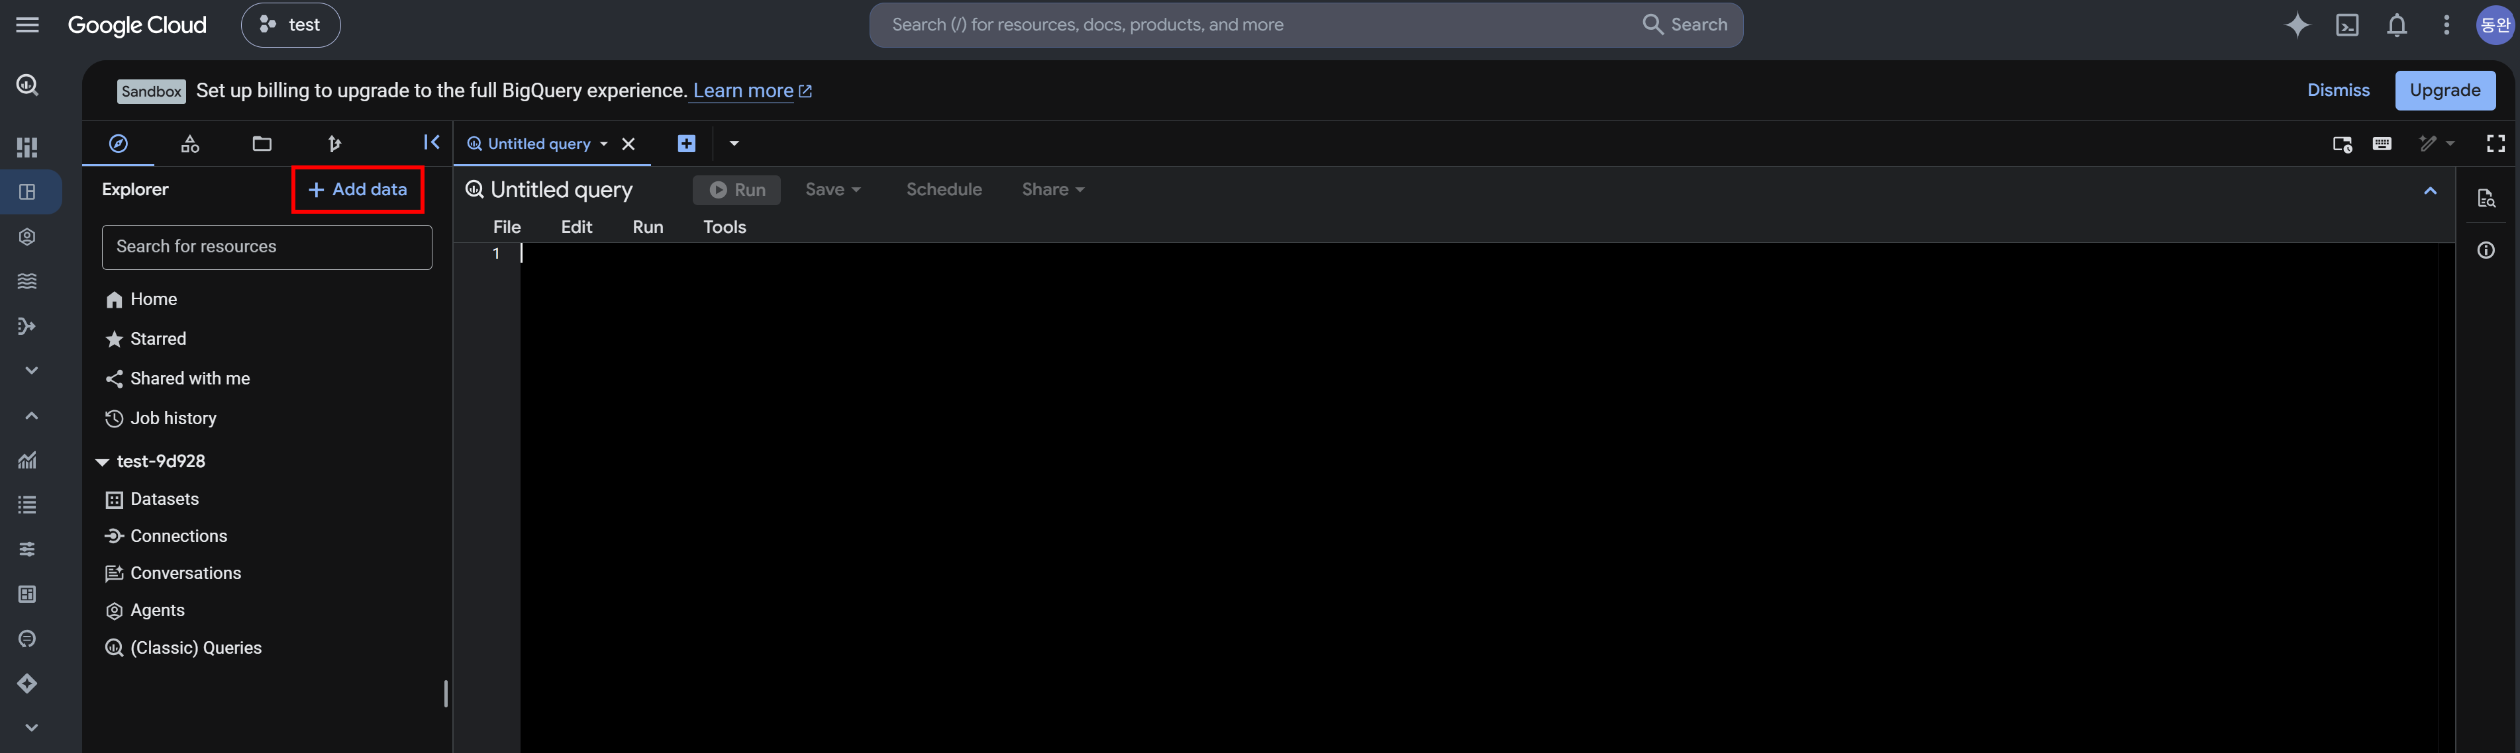
Task: Dismiss the sandbox billing banner
Action: coord(2338,90)
